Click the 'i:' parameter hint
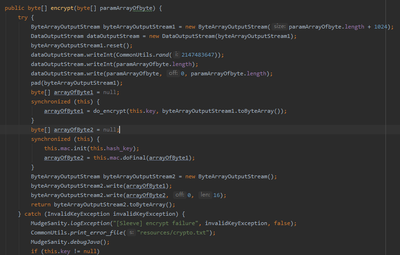The image size is (400, 255). [x=177, y=54]
